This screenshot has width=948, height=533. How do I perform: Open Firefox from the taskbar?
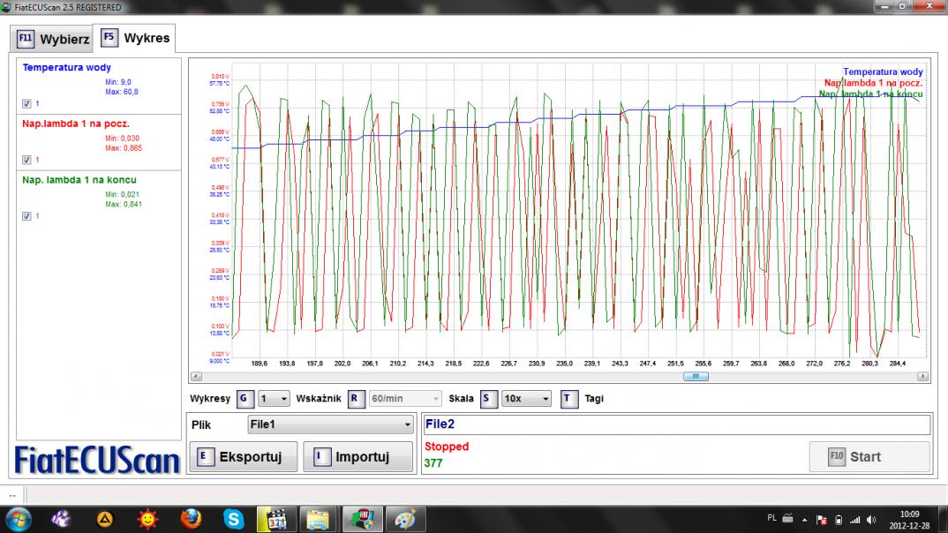191,519
